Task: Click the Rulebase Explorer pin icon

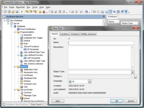Action: (x=104, y=16)
